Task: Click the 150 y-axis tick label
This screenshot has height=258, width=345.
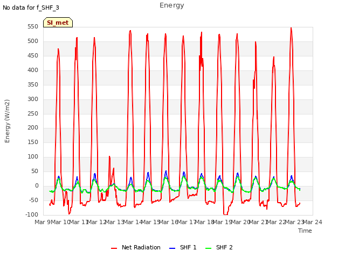Action: coord(33,142)
